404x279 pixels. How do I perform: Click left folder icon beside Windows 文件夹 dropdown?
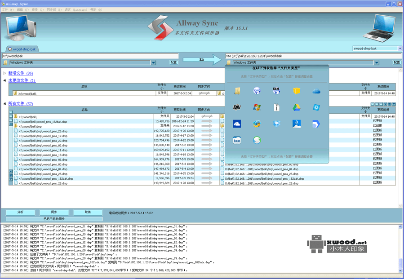5,62
